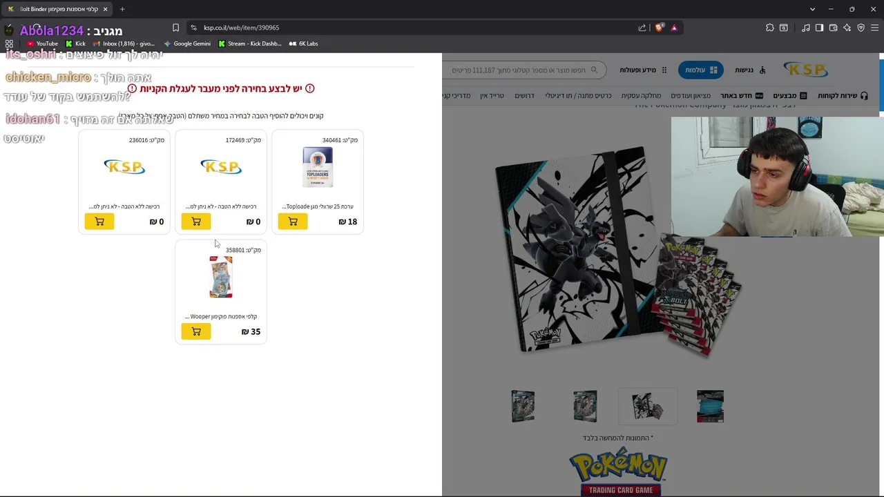Select the Bolt Binder KSP tab
This screenshot has width=884, height=497.
point(58,9)
